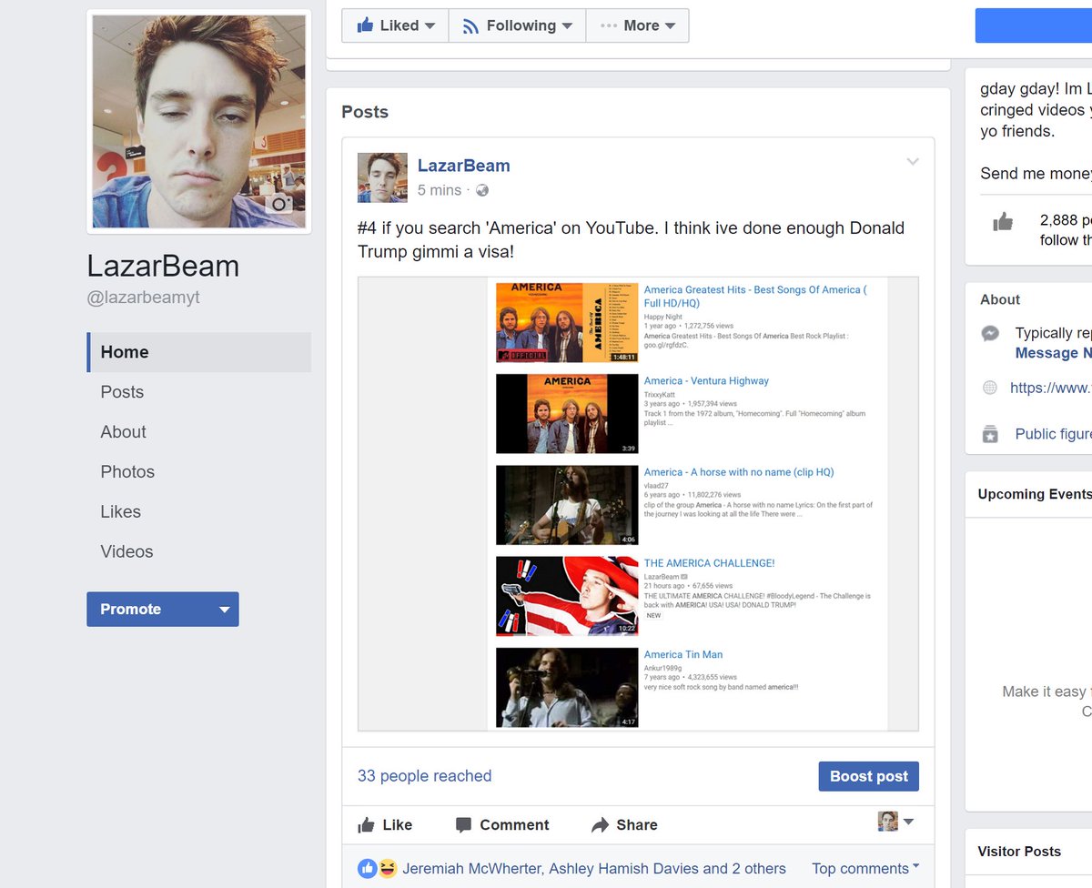
Task: Click the America Tin Man title
Action: click(x=683, y=654)
